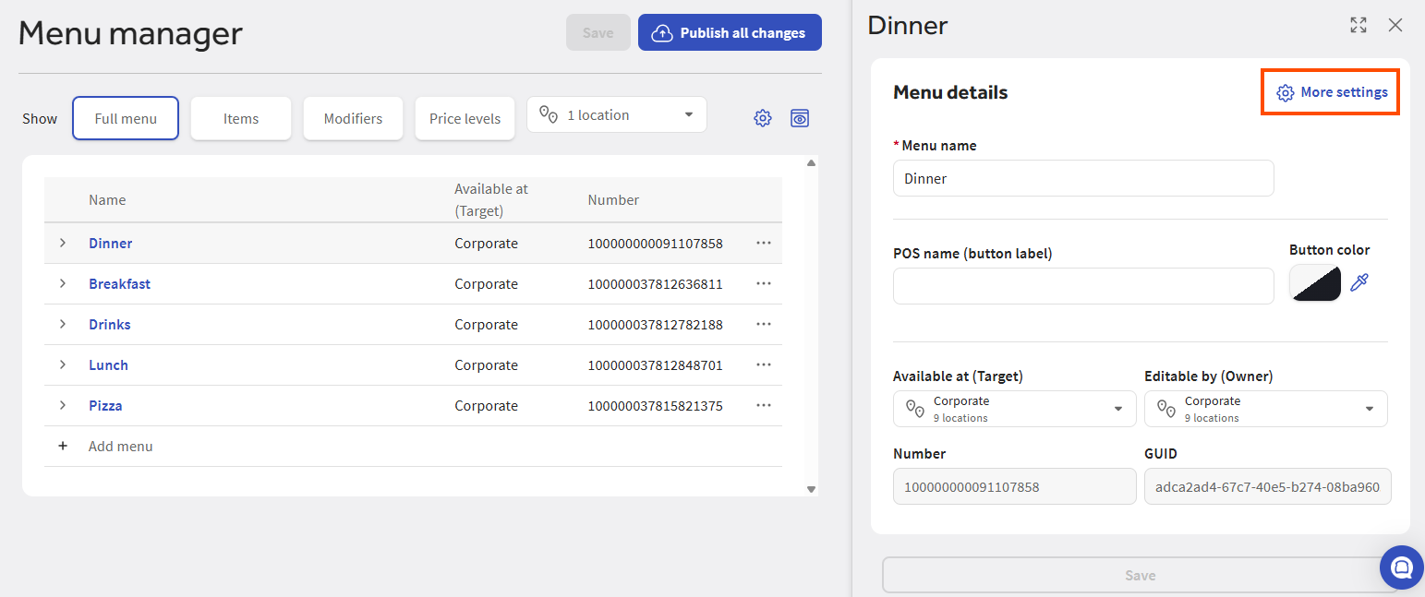Open the chat support bubble
Viewport: 1425px width, 597px height.
pos(1401,567)
